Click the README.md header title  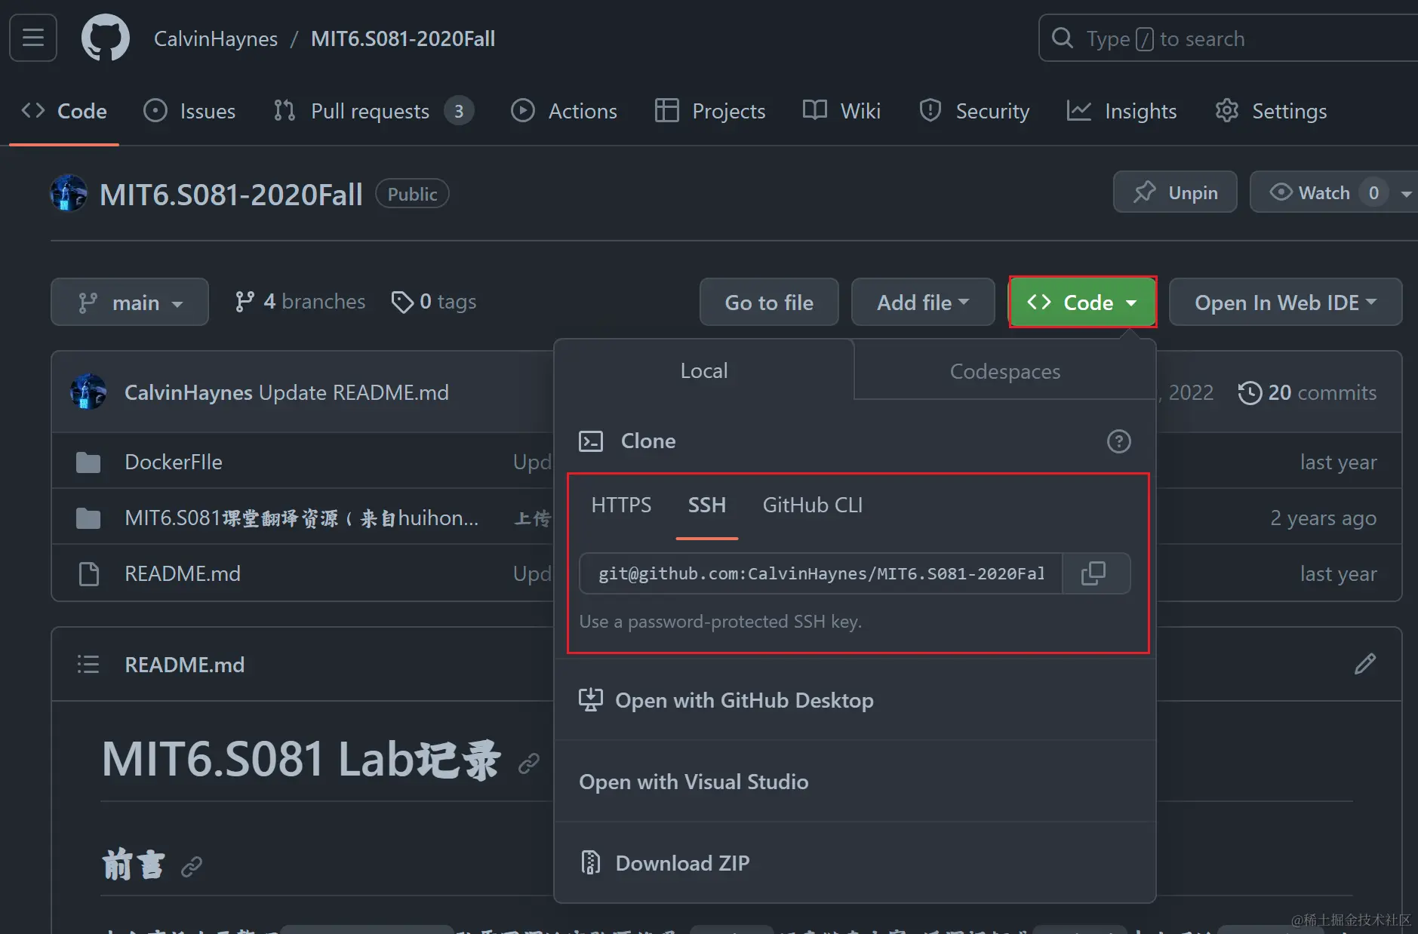pyautogui.click(x=185, y=665)
